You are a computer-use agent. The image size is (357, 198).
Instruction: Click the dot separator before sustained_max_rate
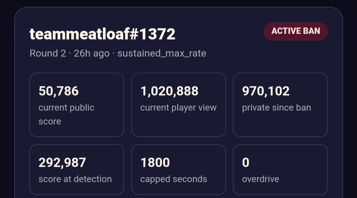(113, 54)
